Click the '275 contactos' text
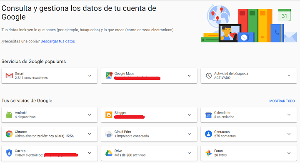This screenshot has height=164, width=300. tap(225, 136)
